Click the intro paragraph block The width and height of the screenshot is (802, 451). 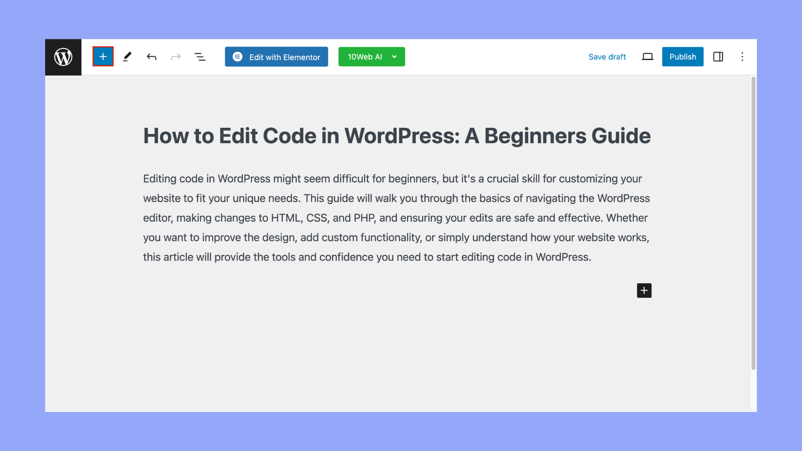coord(396,218)
